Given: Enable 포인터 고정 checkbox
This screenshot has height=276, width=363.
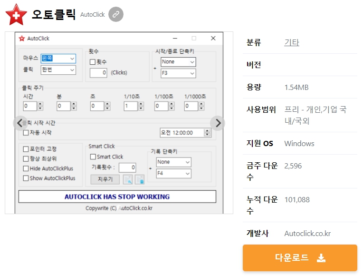Looking at the screenshot, I should (26, 149).
